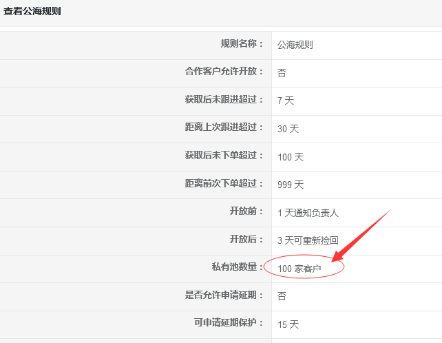
Task: Click the circled 100 家客户 value
Action: click(299, 269)
